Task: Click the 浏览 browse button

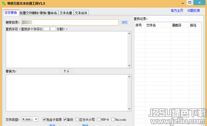Action: [x=124, y=22]
